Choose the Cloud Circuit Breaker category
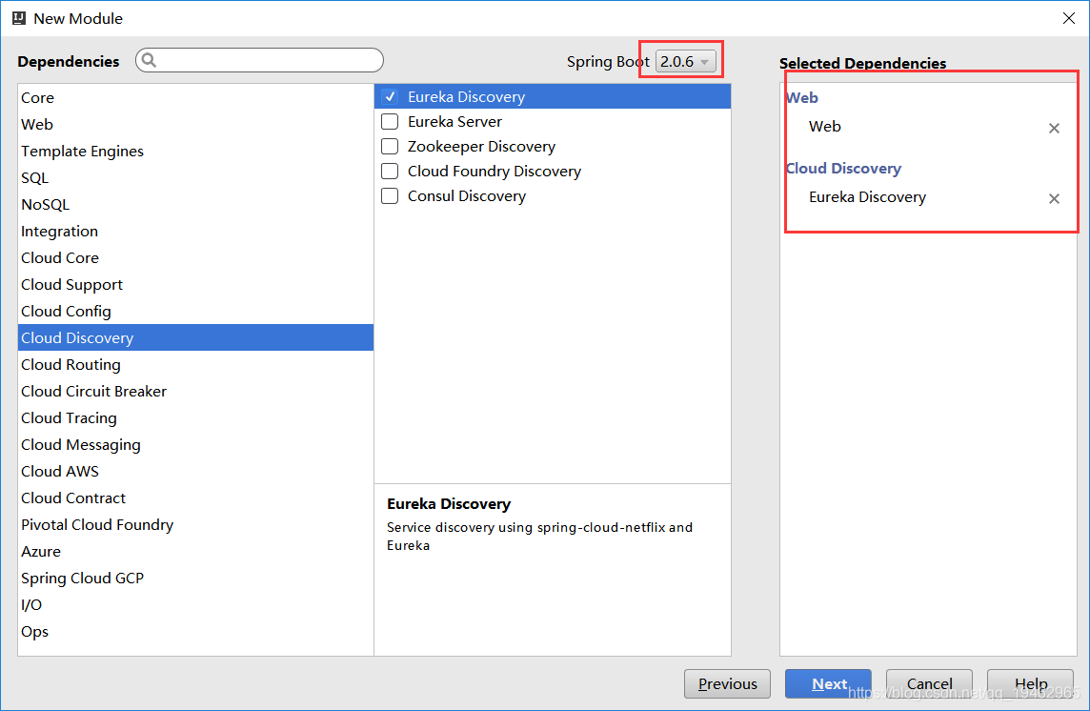This screenshot has width=1090, height=711. tap(195, 391)
